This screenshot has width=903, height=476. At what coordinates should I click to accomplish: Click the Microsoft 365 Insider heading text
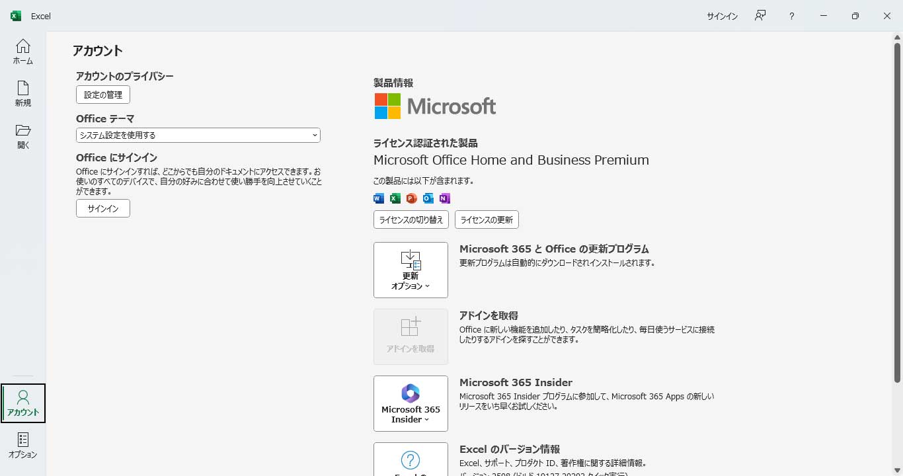[x=516, y=382]
